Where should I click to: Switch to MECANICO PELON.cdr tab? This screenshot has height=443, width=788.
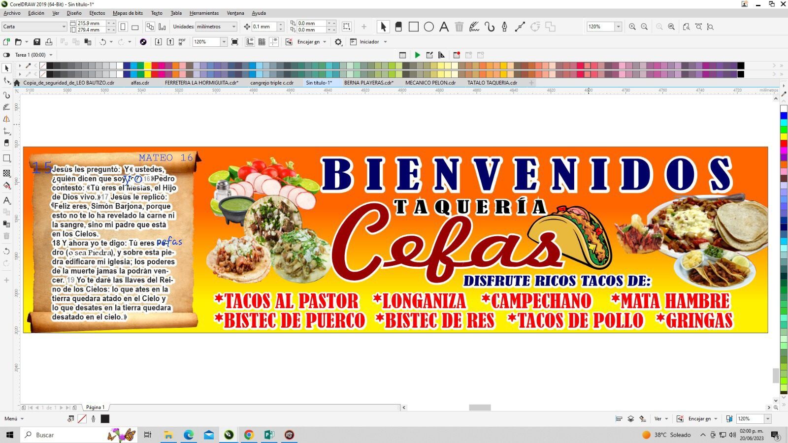[430, 83]
